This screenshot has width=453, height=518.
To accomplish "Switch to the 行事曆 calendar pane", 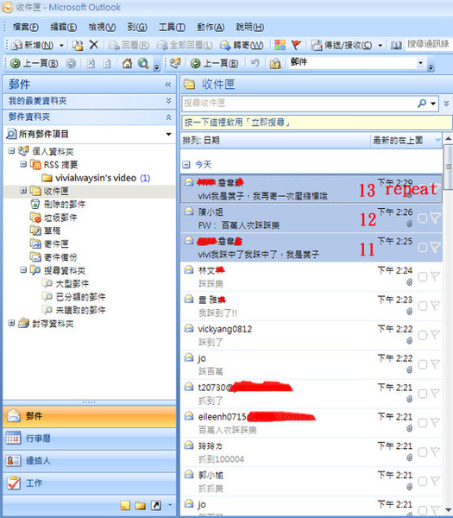I will point(90,439).
